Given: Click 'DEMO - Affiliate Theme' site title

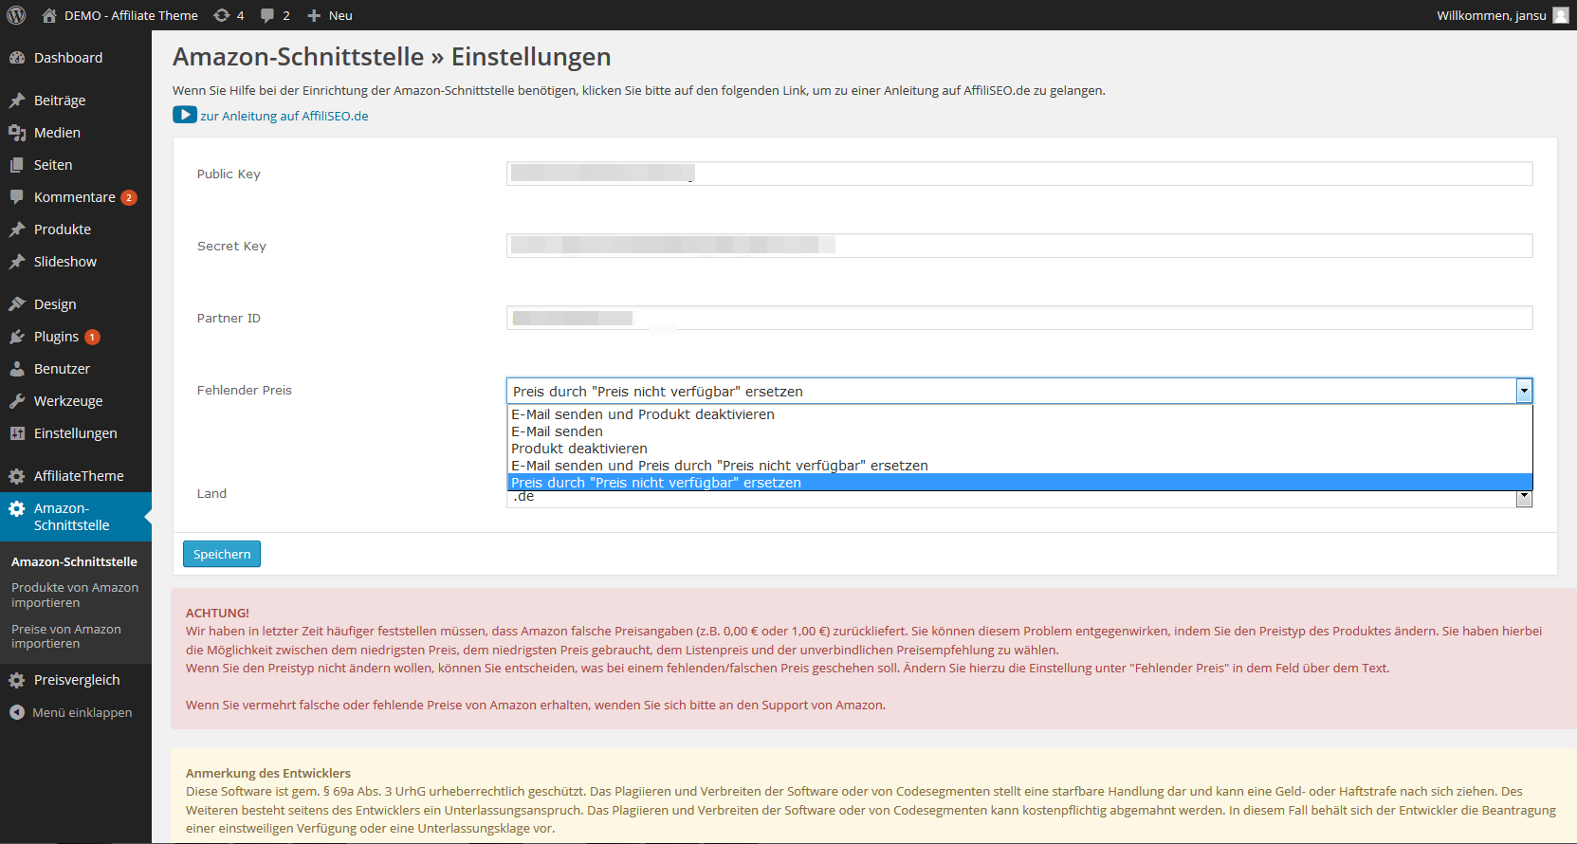Looking at the screenshot, I should tap(131, 15).
